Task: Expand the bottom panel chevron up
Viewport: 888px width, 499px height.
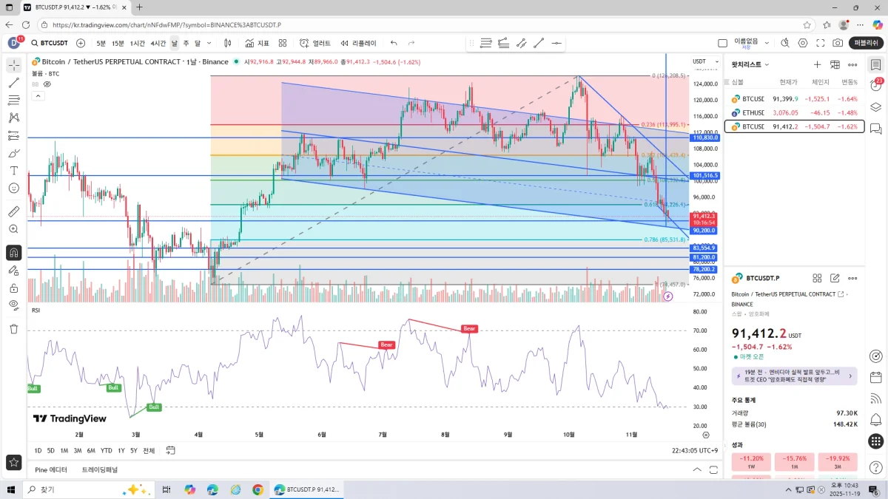Action: 697,469
